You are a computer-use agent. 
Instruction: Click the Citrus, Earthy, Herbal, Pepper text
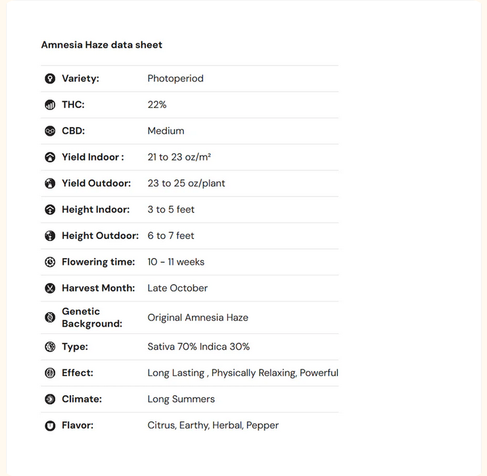click(x=213, y=426)
